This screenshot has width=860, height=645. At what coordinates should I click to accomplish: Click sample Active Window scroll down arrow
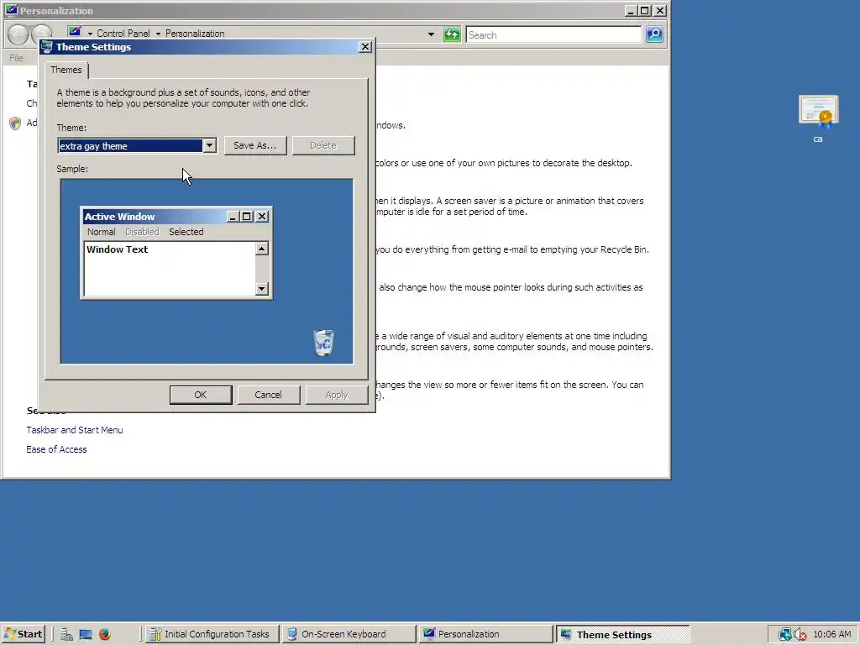pyautogui.click(x=262, y=289)
